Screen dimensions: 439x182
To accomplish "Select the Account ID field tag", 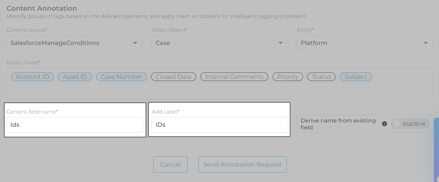I will 32,77.
